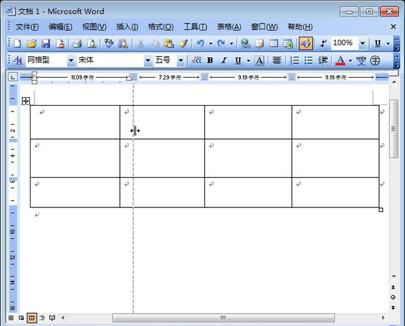Viewport: 405px width, 326px height.
Task: Click the table move handle
Action: tap(26, 100)
